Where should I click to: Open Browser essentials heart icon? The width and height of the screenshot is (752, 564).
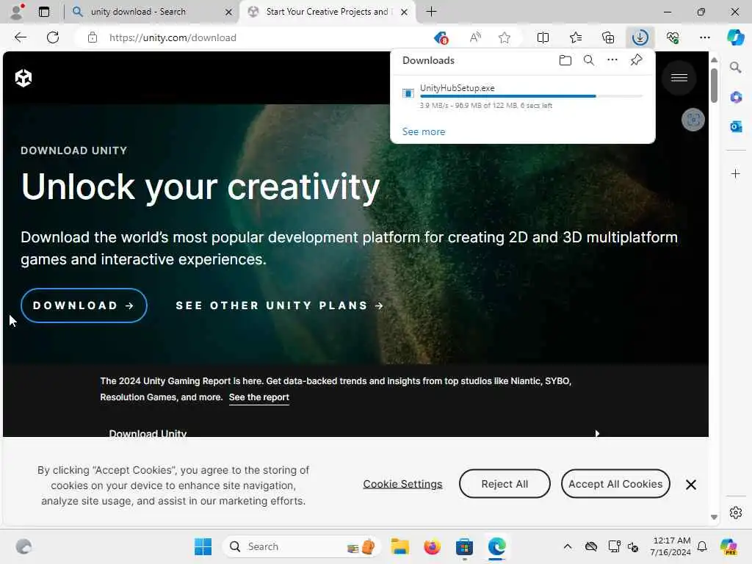[x=673, y=37]
